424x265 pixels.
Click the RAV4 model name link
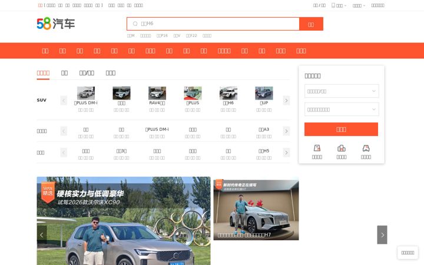tap(157, 103)
